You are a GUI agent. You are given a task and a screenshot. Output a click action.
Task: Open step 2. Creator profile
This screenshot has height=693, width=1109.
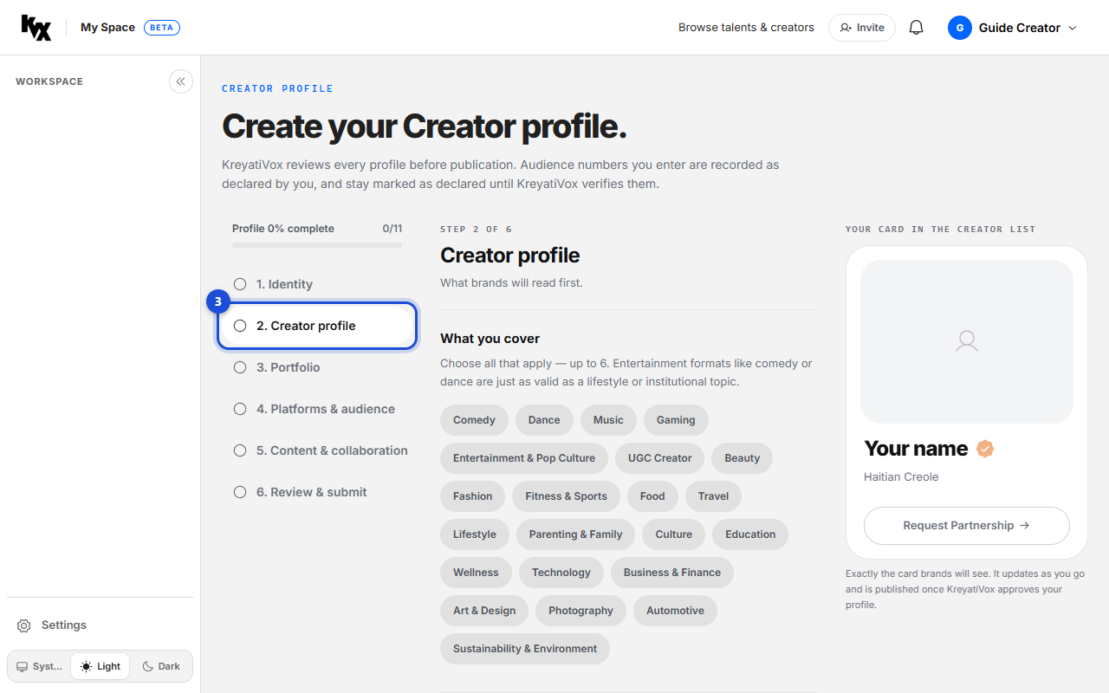pos(317,326)
